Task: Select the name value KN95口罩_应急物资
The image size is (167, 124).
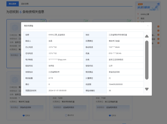Action: tap(57, 35)
